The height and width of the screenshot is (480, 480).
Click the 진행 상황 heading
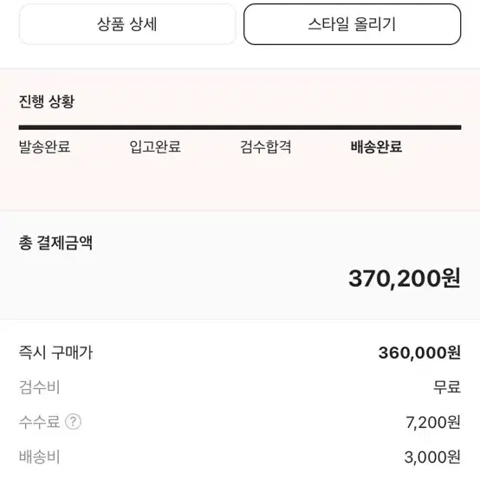[47, 101]
